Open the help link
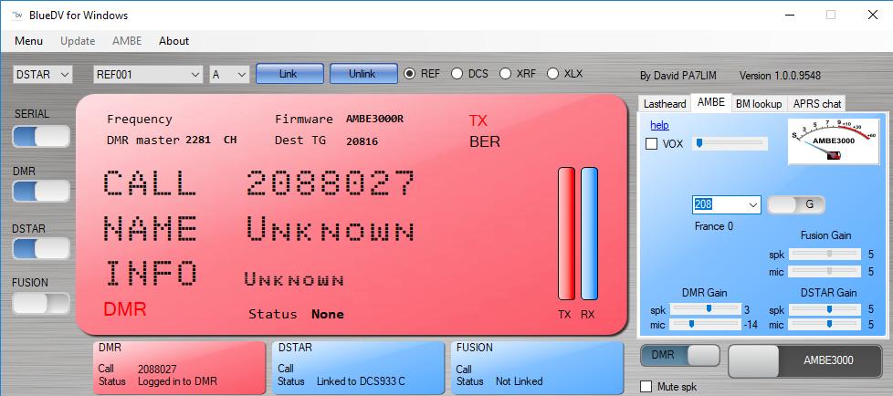The height and width of the screenshot is (396, 893). (659, 125)
